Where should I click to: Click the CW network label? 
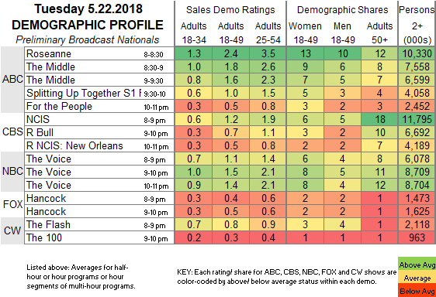12,230
